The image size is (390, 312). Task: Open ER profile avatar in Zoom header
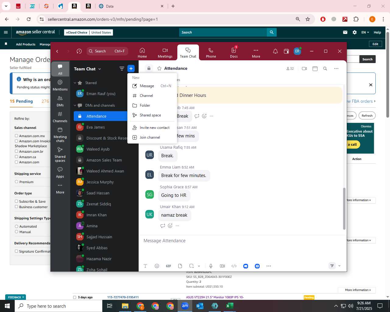pyautogui.click(x=297, y=51)
